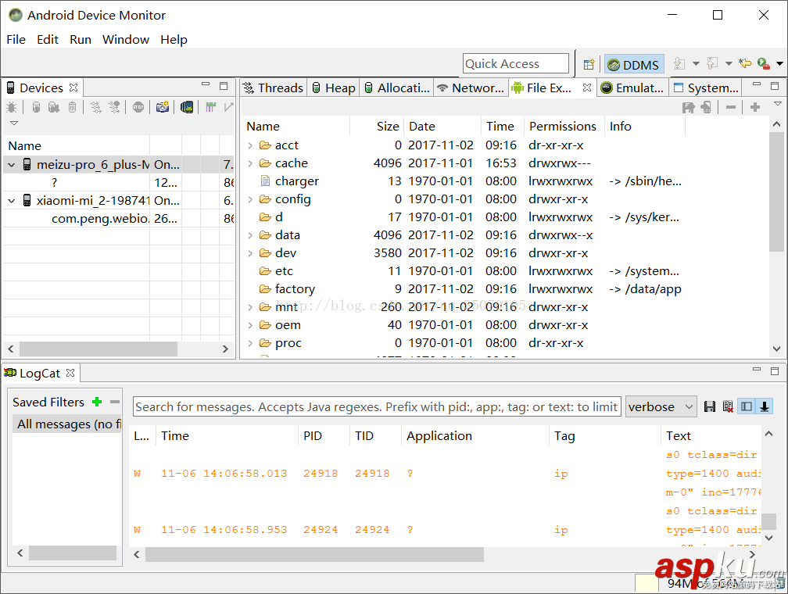Image resolution: width=788 pixels, height=594 pixels.
Task: Toggle LogCat scroll lock arrow icon
Action: (x=765, y=406)
